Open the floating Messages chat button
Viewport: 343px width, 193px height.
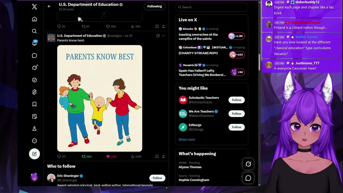tap(248, 178)
